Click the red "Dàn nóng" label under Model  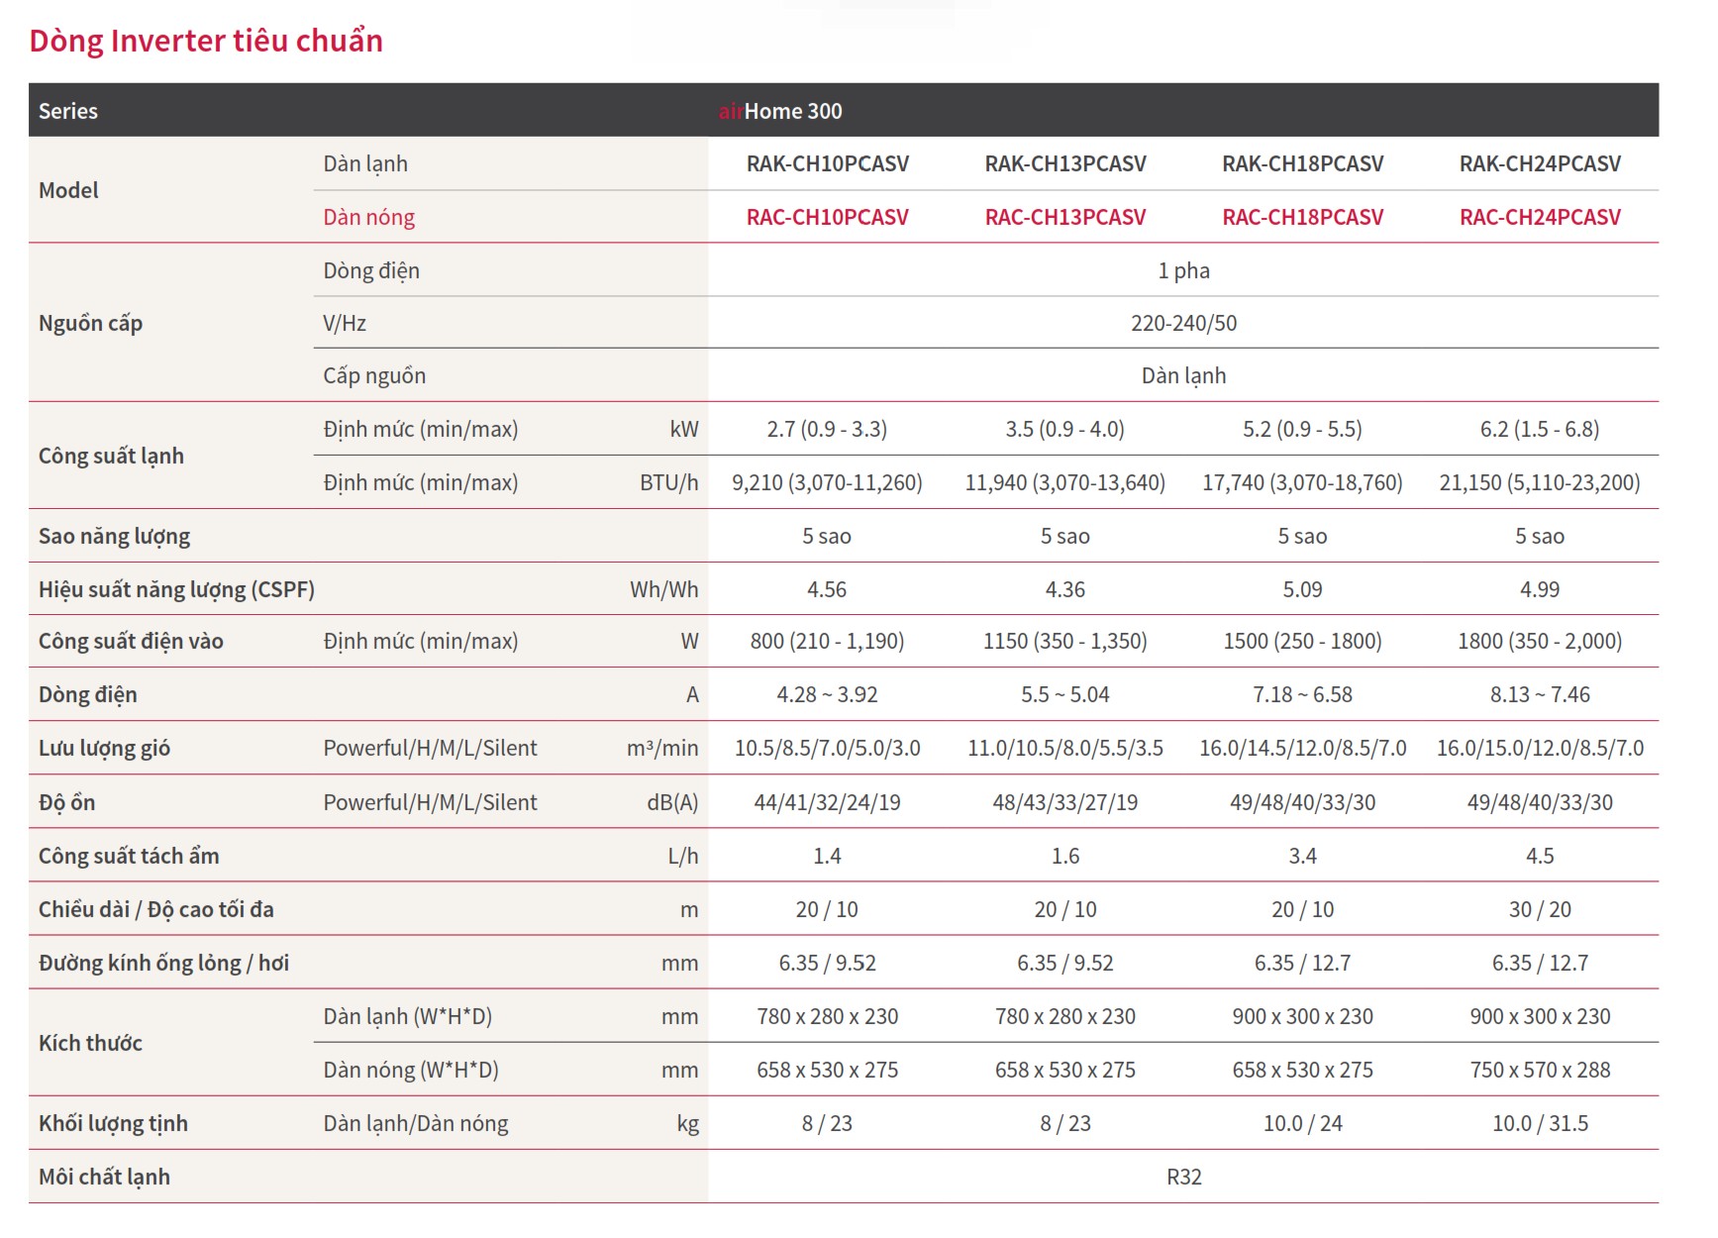click(x=368, y=217)
